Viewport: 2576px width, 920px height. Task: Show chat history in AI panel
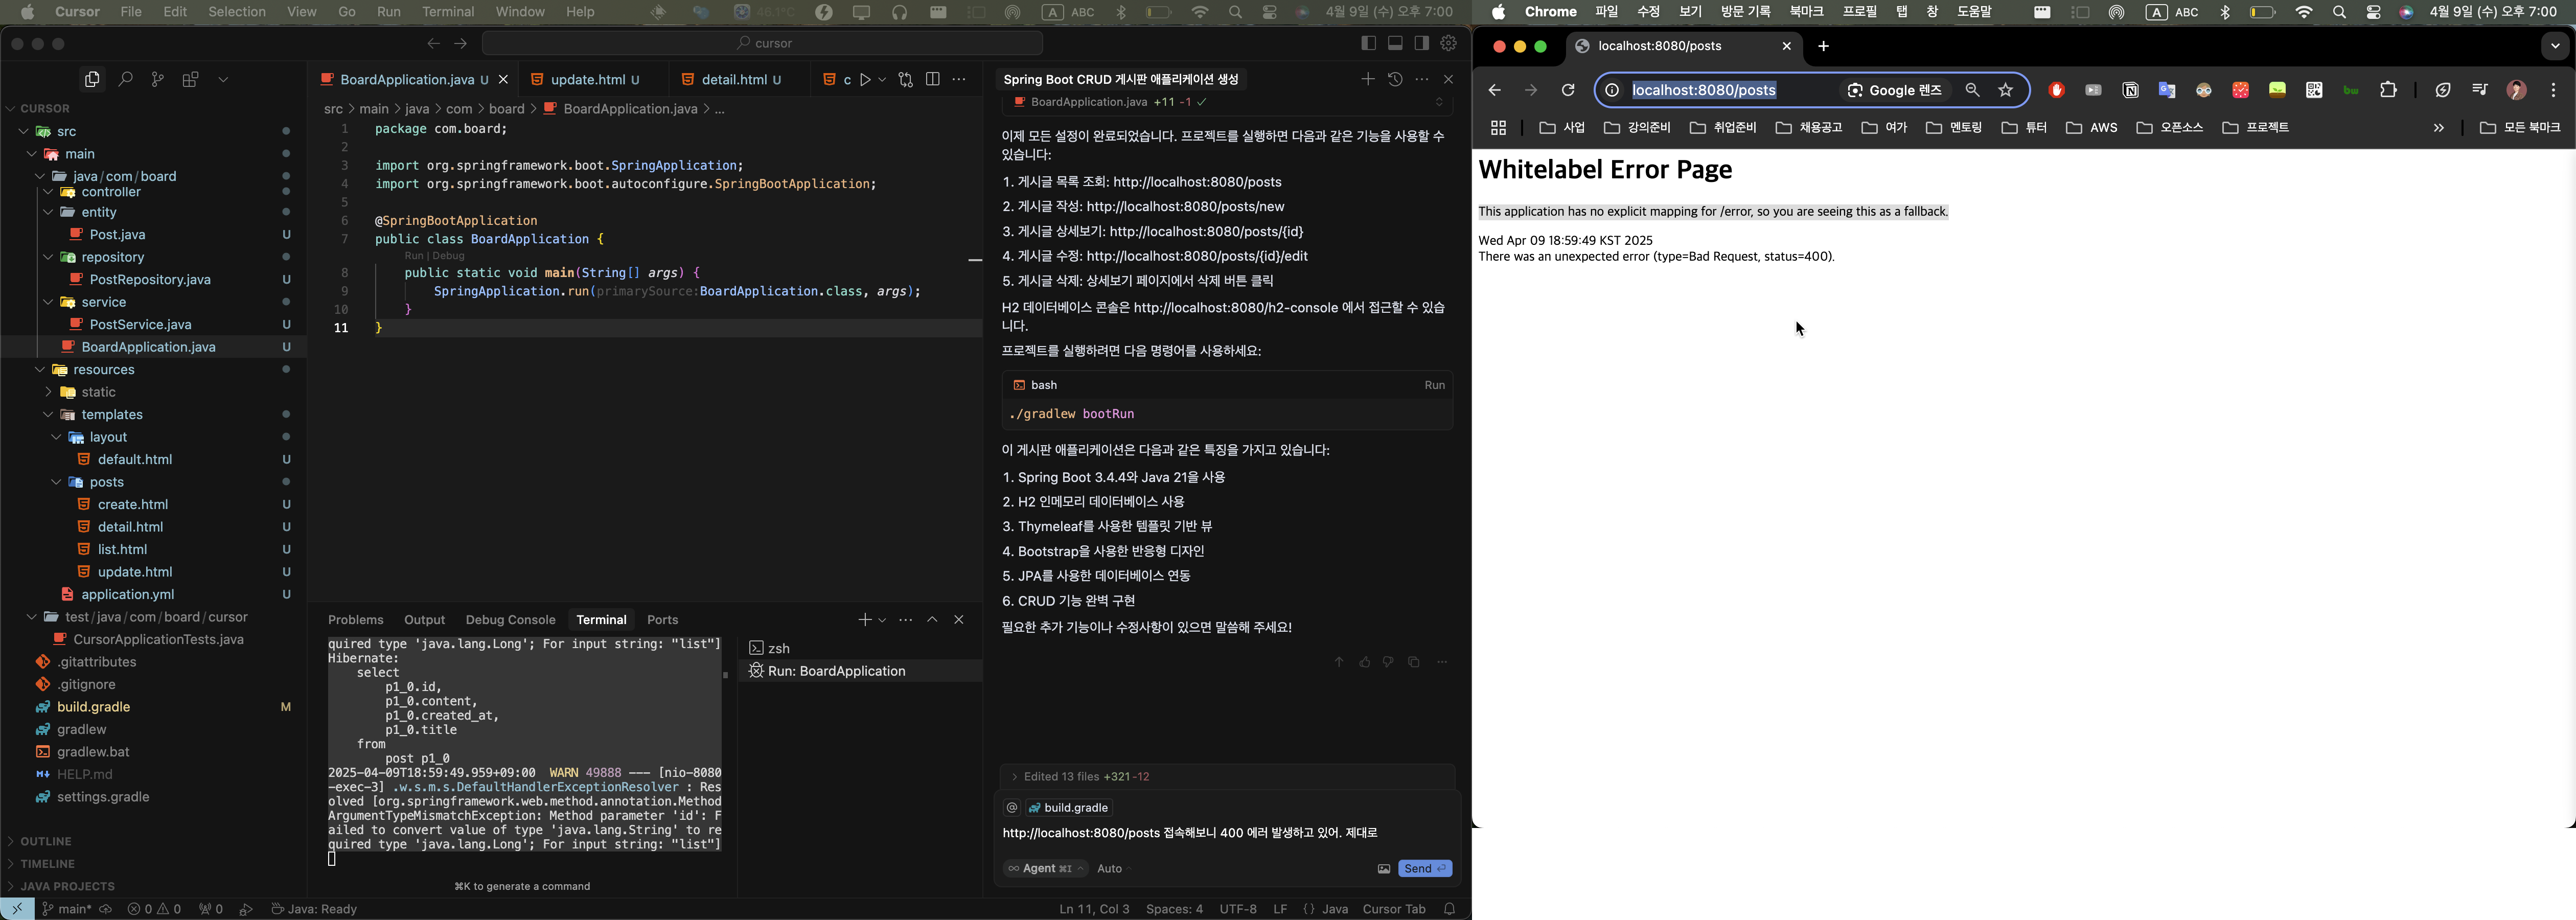click(x=1395, y=79)
